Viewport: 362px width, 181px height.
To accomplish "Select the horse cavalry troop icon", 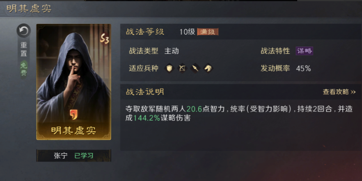I will [208, 68].
